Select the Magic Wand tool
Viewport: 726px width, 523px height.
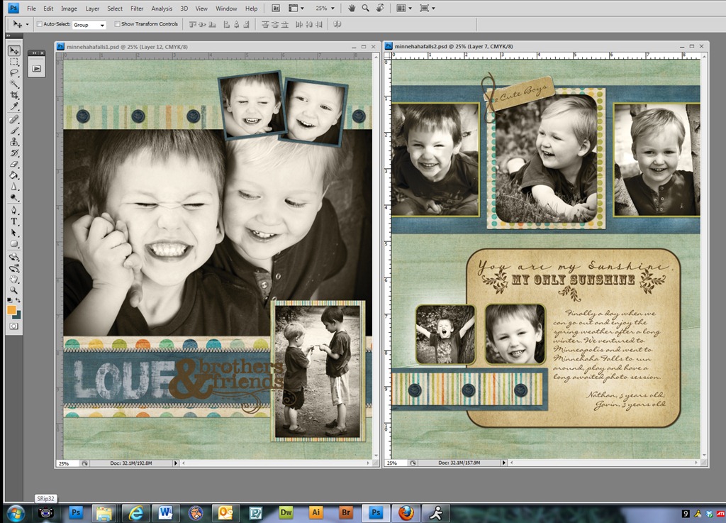point(14,84)
